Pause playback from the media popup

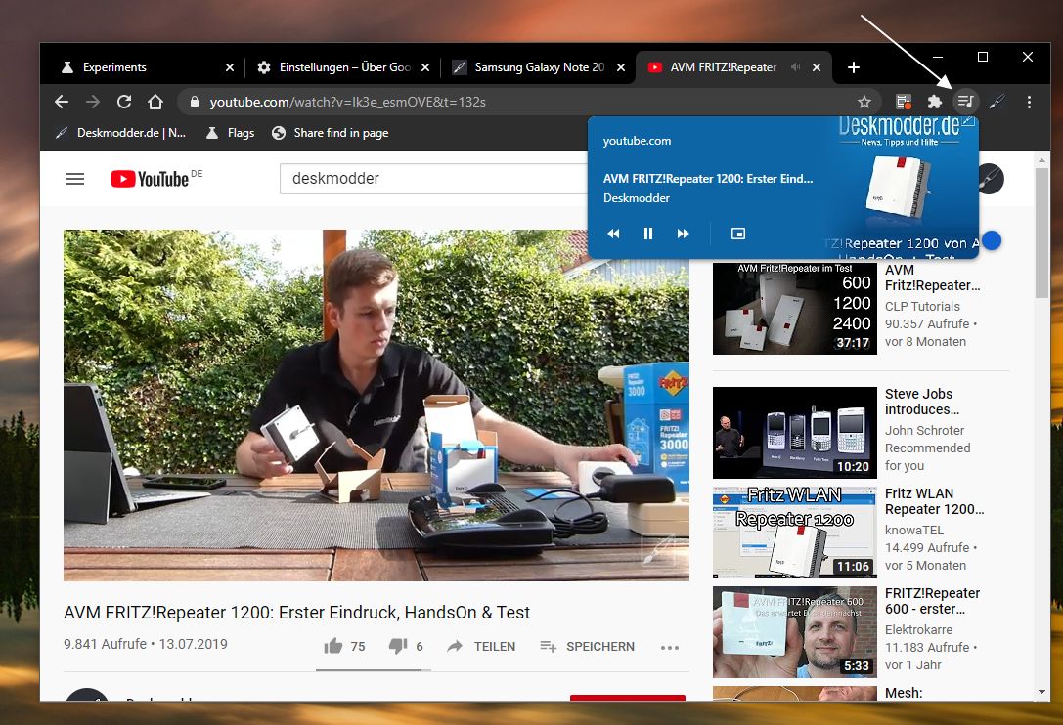click(648, 234)
